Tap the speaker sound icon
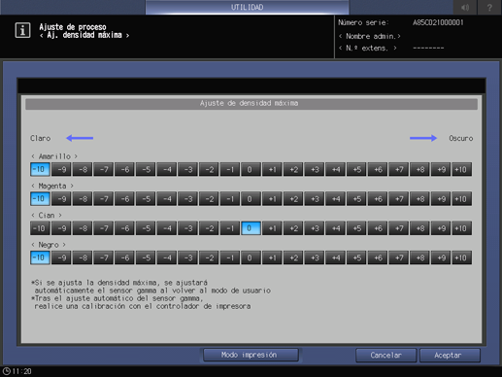The height and width of the screenshot is (377, 502). point(465,7)
